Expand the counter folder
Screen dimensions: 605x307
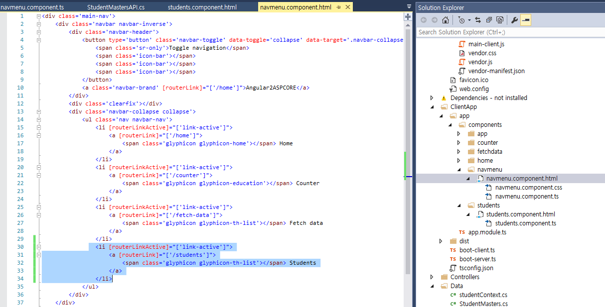tap(459, 143)
